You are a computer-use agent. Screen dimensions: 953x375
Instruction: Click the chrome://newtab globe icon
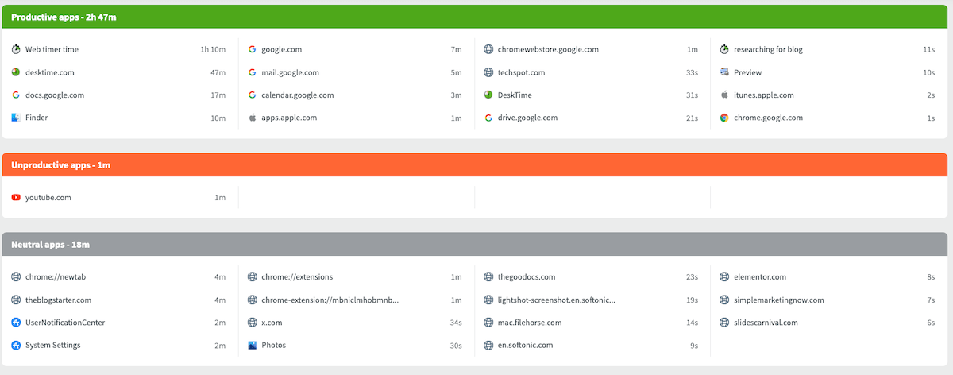pyautogui.click(x=16, y=277)
